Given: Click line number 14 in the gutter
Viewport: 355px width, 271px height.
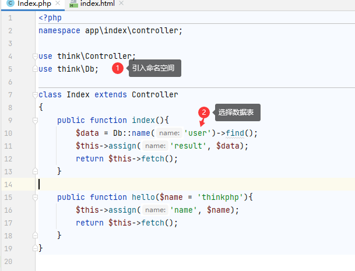Looking at the screenshot, I should 10,184.
